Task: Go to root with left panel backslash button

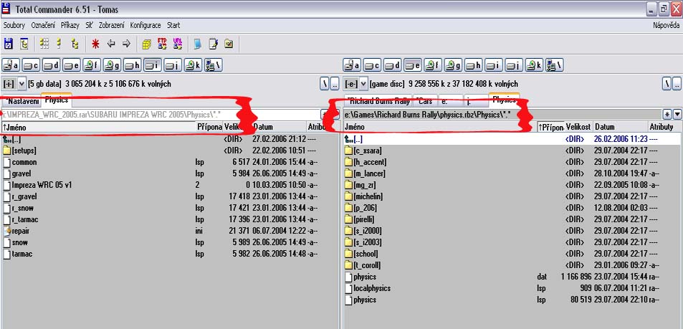Action: click(324, 84)
